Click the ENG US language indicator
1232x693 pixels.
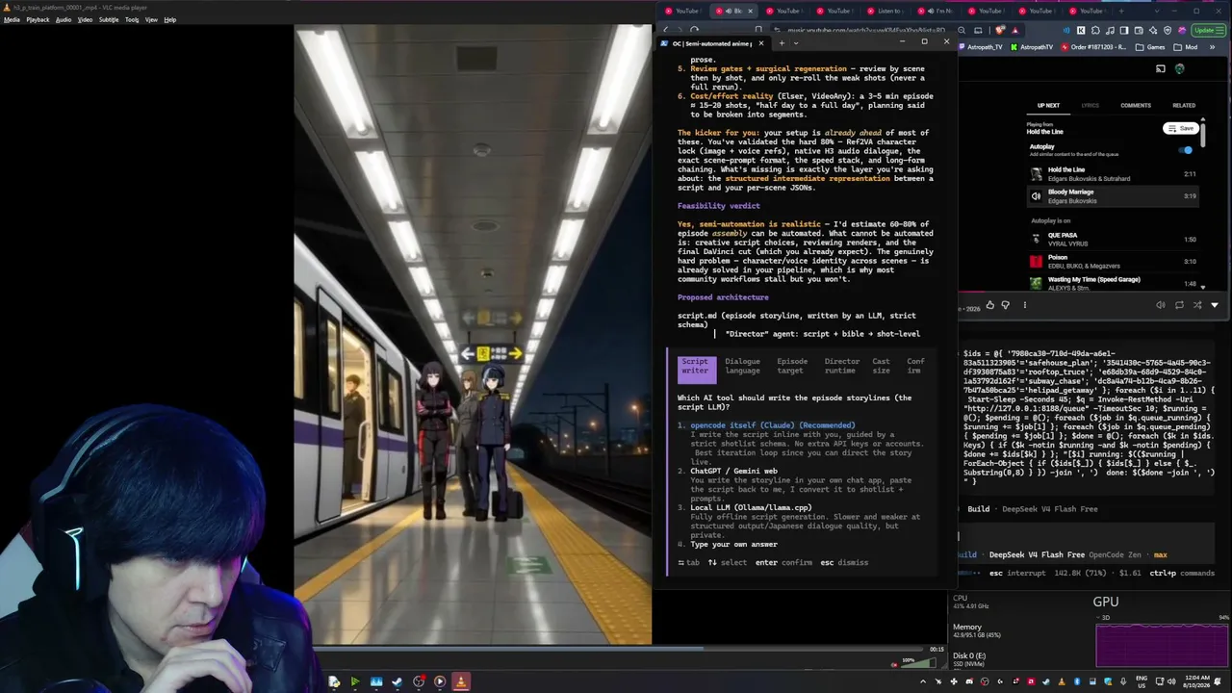click(x=1142, y=681)
